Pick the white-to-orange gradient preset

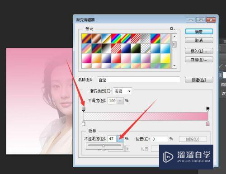[96, 58]
